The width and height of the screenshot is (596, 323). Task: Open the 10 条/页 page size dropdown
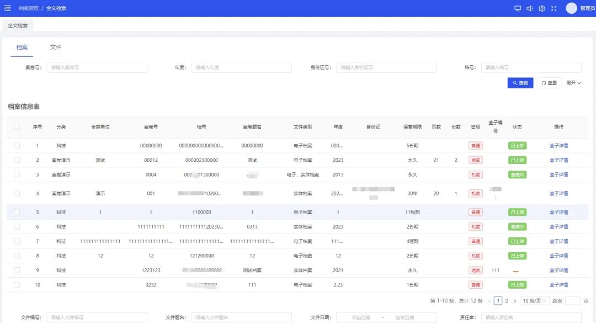click(534, 300)
